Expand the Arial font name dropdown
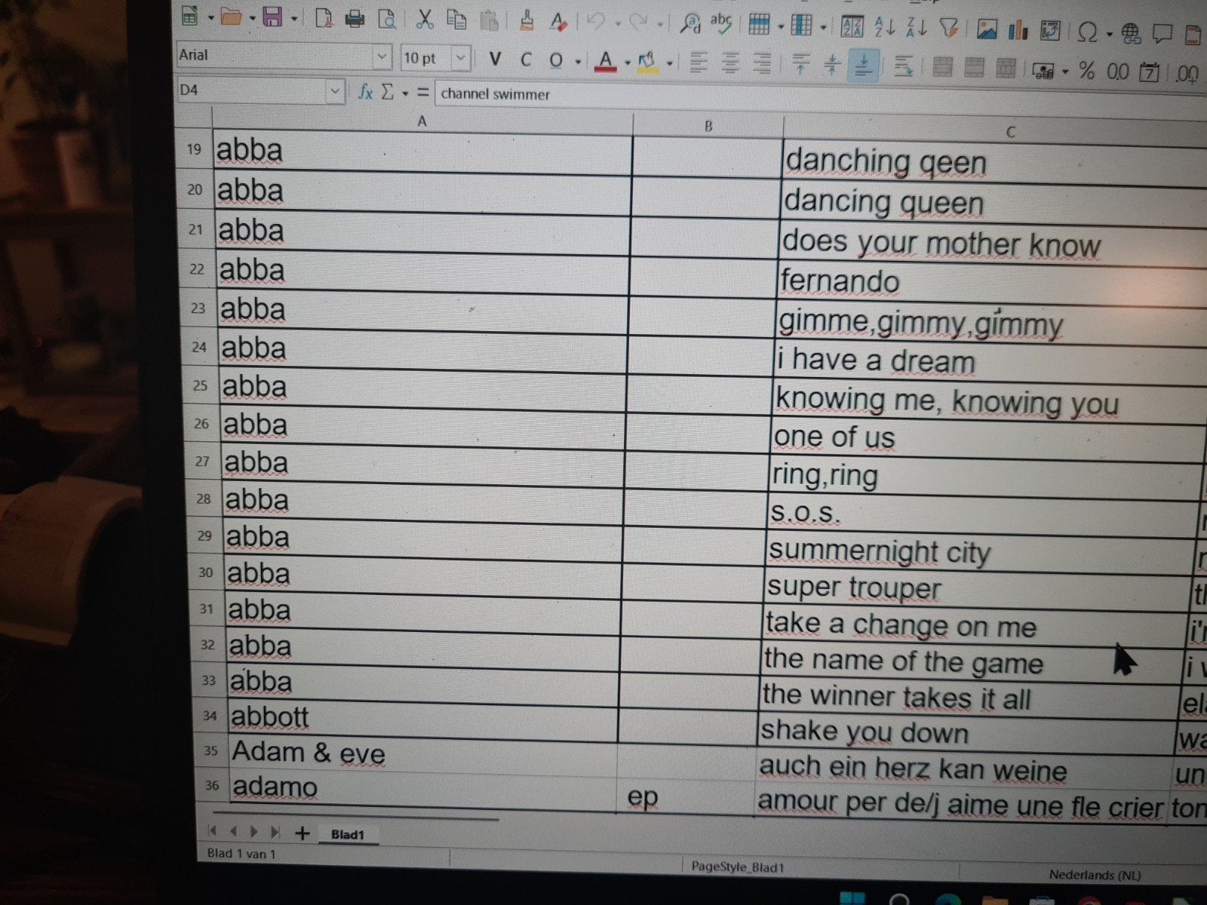 point(382,57)
